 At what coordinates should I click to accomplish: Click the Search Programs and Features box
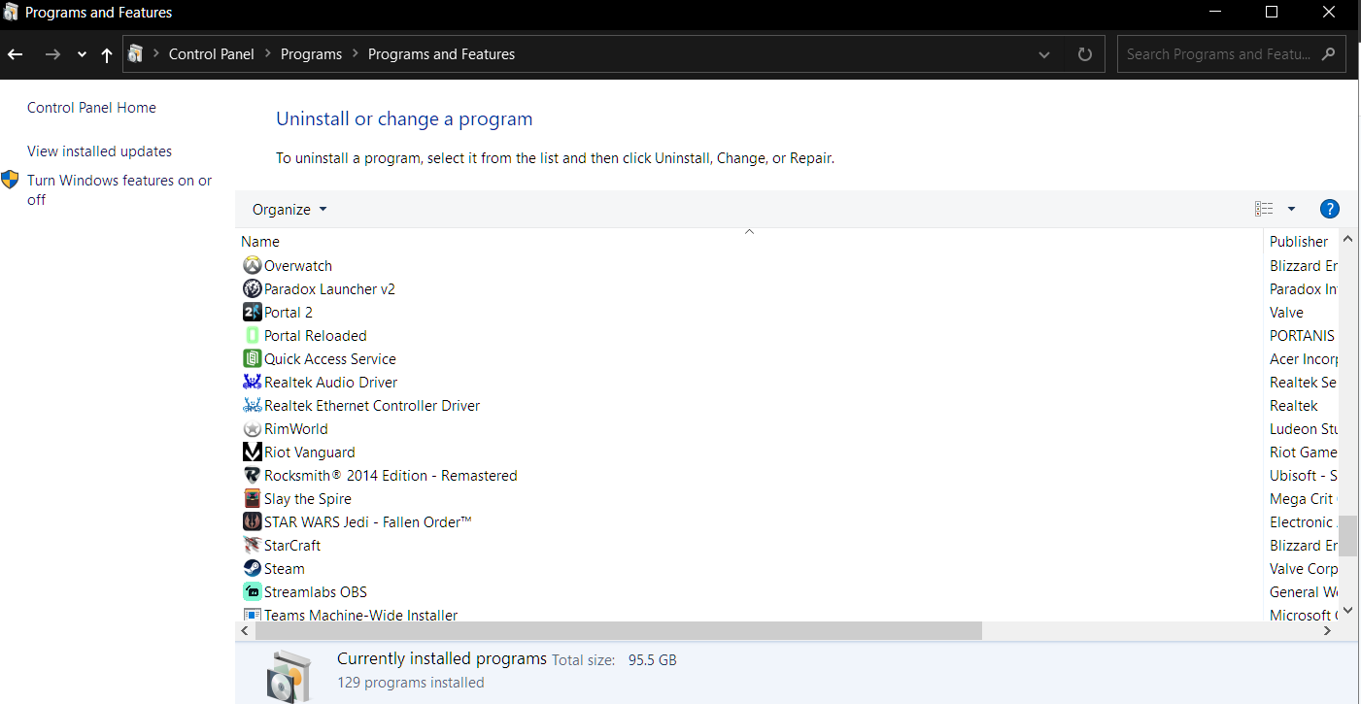[1231, 54]
